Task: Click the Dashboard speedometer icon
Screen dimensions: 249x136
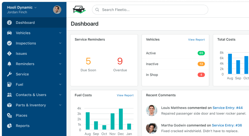Action: (9, 23)
